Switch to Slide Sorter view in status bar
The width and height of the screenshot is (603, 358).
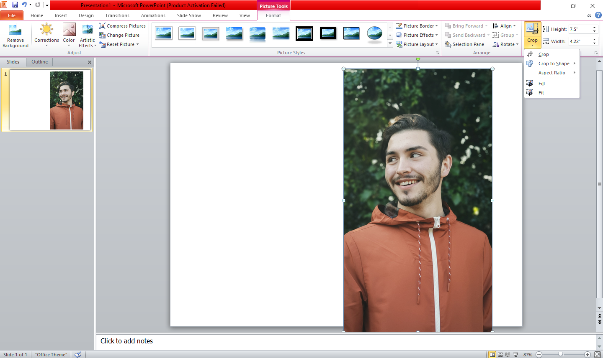[500, 355]
